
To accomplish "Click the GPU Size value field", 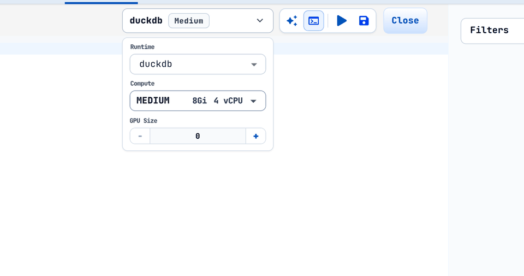I will 198,136.
